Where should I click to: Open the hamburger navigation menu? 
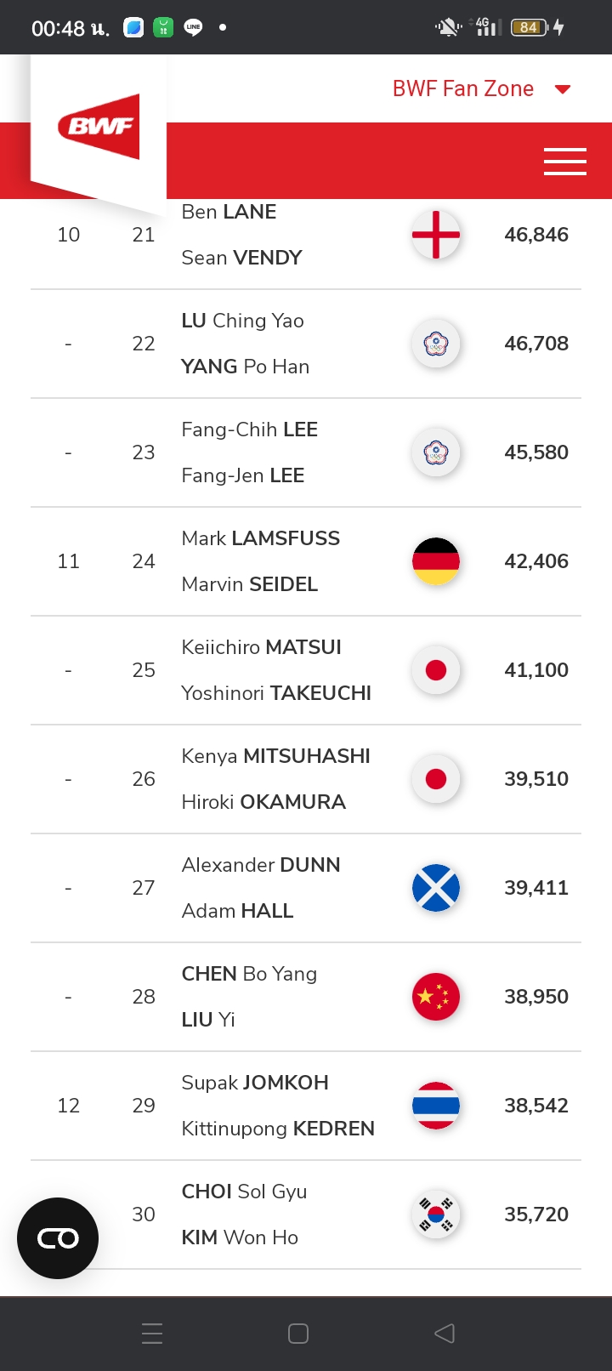[x=565, y=161]
